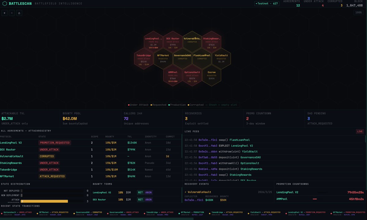Open OptionsVault → UNDER_ATTACK transition entry
367x220 pixels.
17,213
